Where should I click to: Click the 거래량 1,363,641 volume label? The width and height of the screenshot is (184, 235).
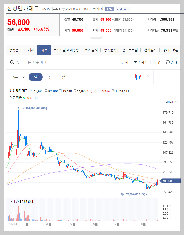click(x=21, y=202)
